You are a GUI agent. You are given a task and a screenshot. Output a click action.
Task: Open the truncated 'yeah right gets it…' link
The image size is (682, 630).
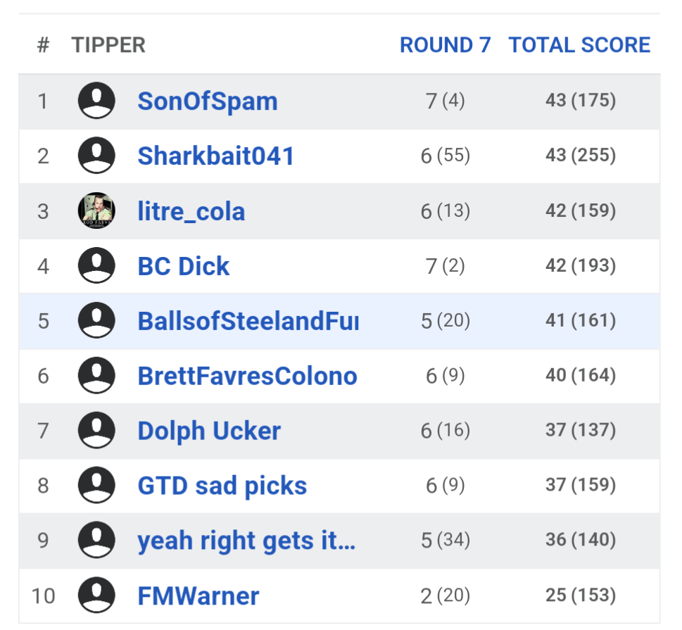(246, 541)
